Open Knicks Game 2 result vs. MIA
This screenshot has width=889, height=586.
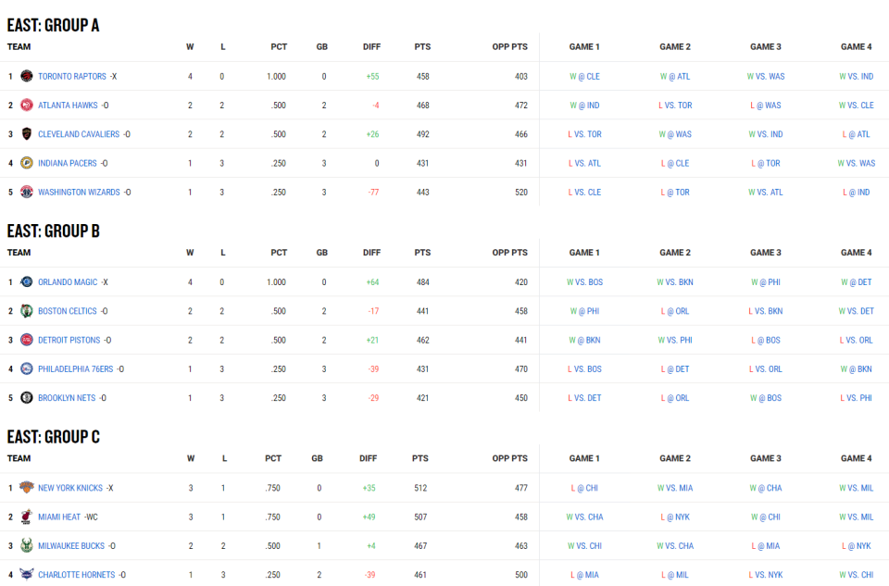[675, 488]
